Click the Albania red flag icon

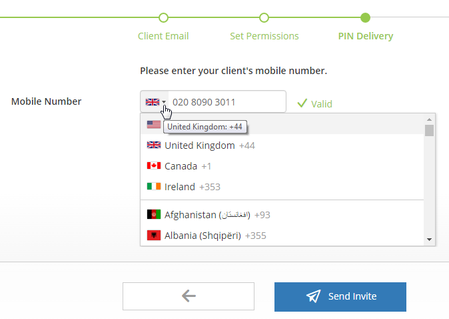154,235
